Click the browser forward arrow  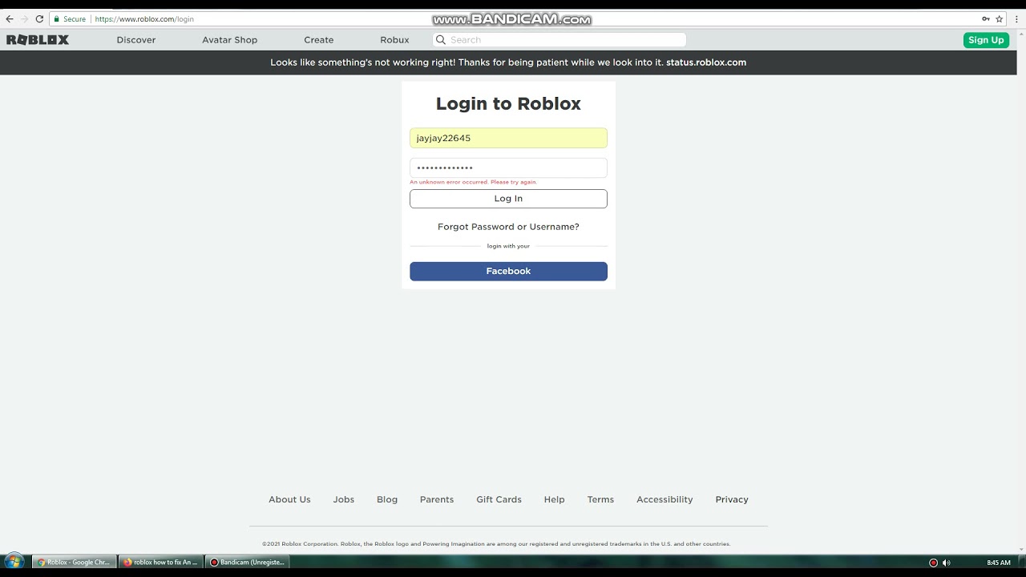[x=24, y=18]
